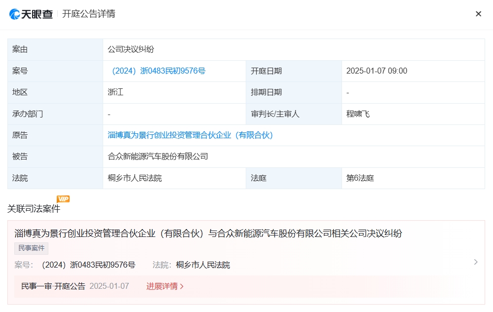493x312 pixels.
Task: Click the date 2025-01-07 in progress row
Action: point(109,286)
